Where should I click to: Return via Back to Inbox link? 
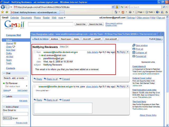(40, 39)
